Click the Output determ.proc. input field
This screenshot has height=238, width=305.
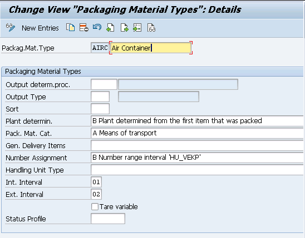(104, 84)
